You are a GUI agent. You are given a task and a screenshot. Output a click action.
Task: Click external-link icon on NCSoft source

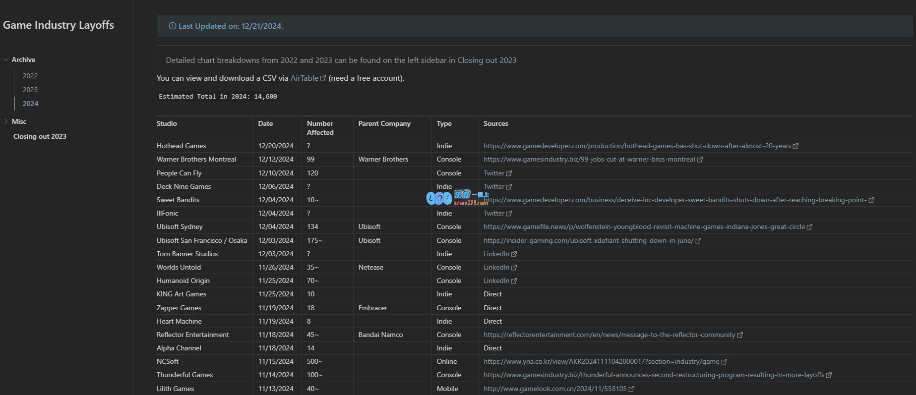coord(724,362)
